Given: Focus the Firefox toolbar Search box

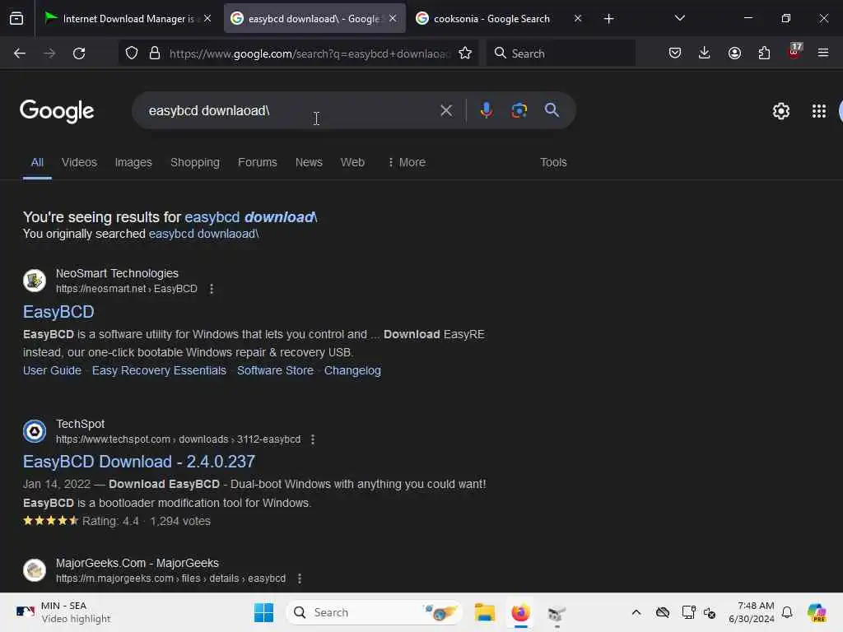Looking at the screenshot, I should click(x=561, y=53).
